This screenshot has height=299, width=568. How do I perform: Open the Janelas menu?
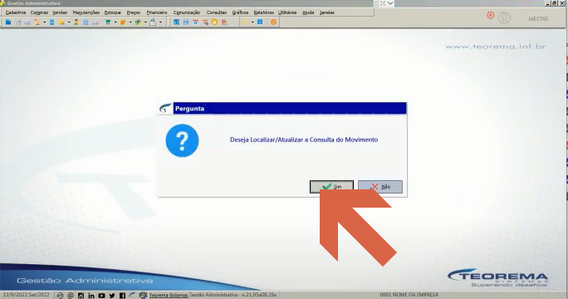click(x=326, y=12)
